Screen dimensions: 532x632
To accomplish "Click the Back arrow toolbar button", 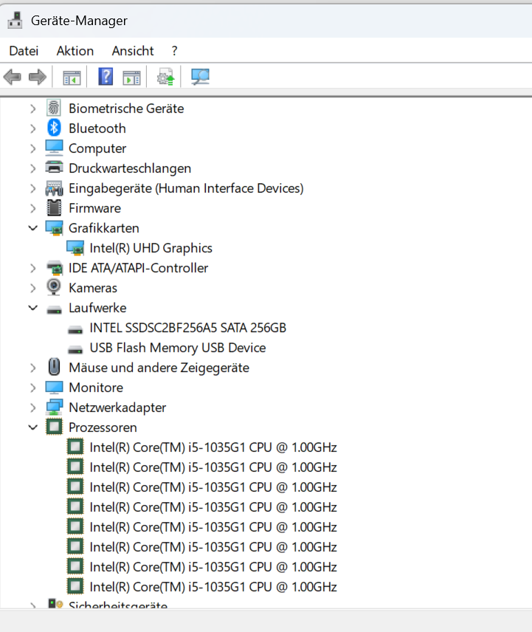I will (x=12, y=77).
